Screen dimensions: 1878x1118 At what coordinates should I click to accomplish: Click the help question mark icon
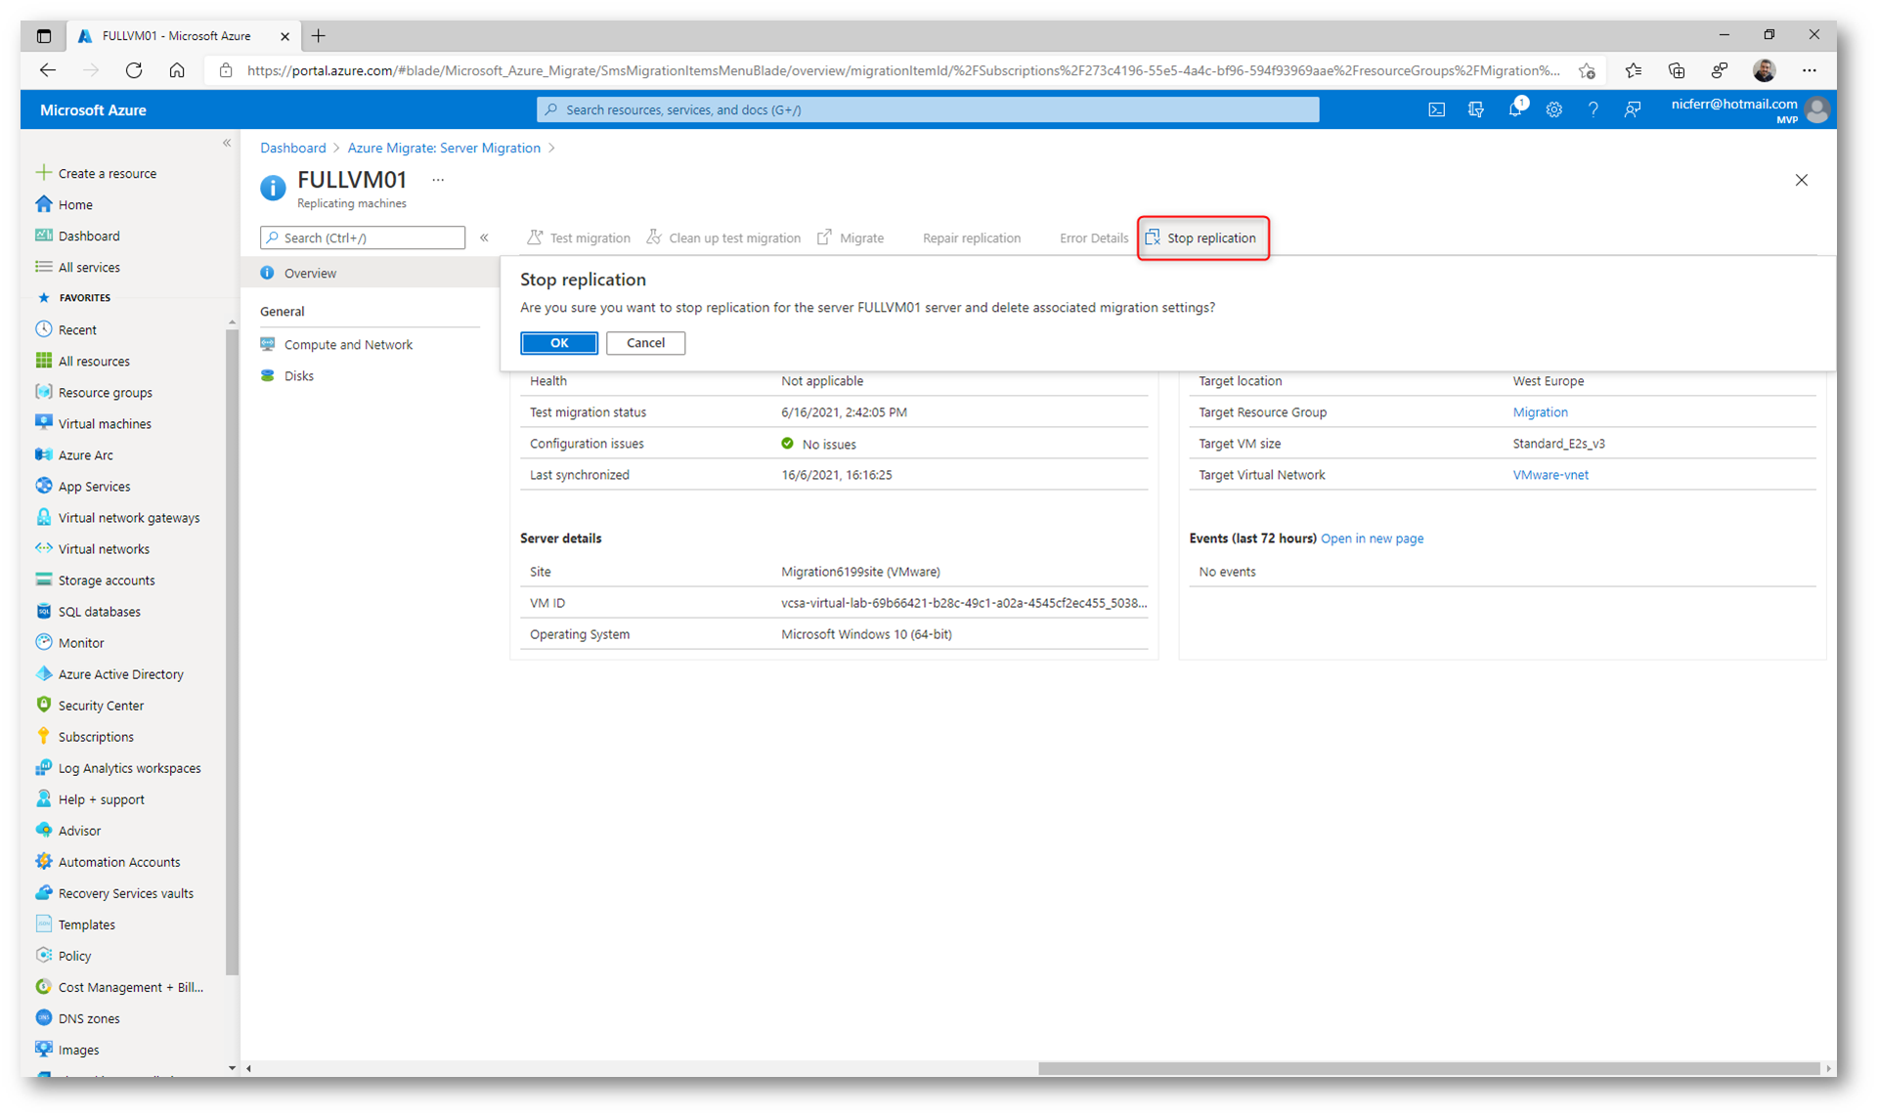[x=1593, y=109]
